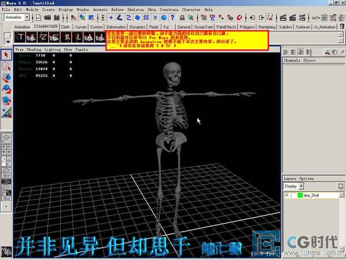Click render current frame clapperboard icon

click(x=283, y=18)
